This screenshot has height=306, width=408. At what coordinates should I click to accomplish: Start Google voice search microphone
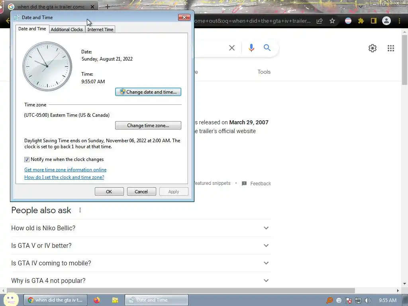(x=251, y=48)
